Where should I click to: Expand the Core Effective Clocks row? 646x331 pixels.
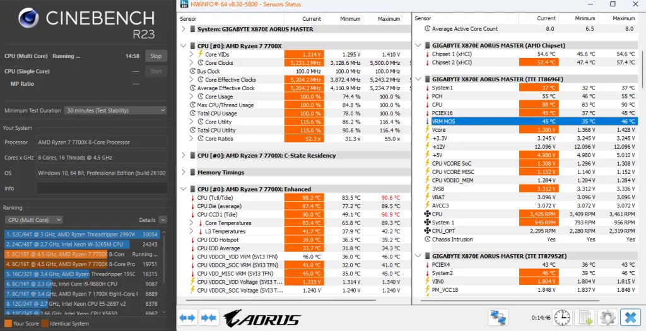click(x=191, y=79)
